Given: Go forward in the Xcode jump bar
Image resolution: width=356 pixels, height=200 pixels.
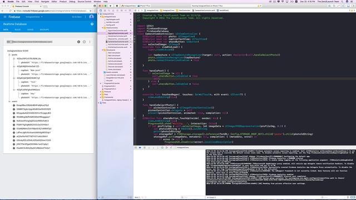Looking at the screenshot, I should (142, 11).
